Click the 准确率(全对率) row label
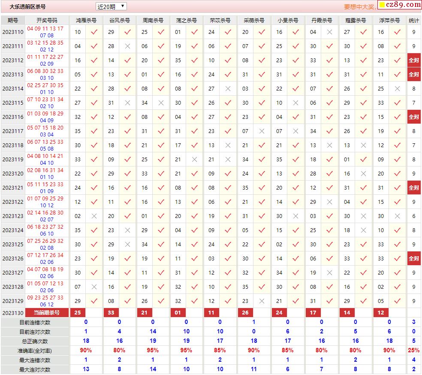 click(35, 351)
